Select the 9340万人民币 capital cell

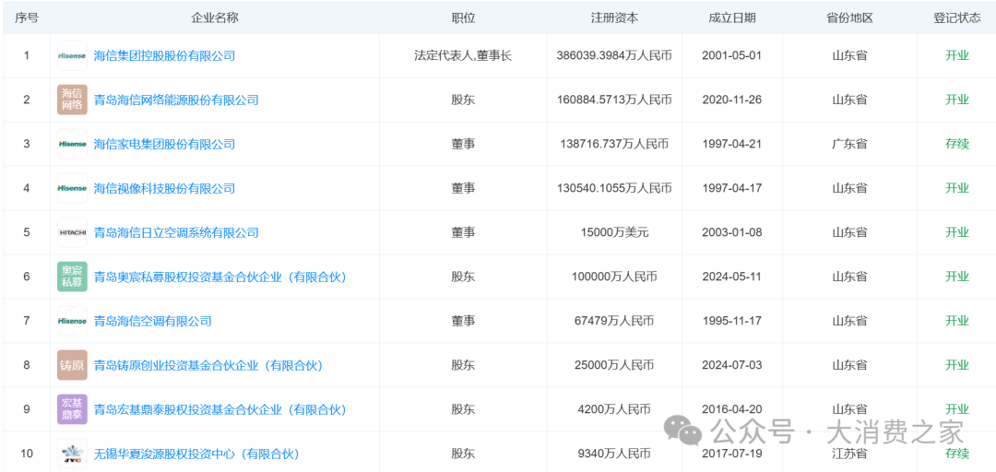[614, 454]
